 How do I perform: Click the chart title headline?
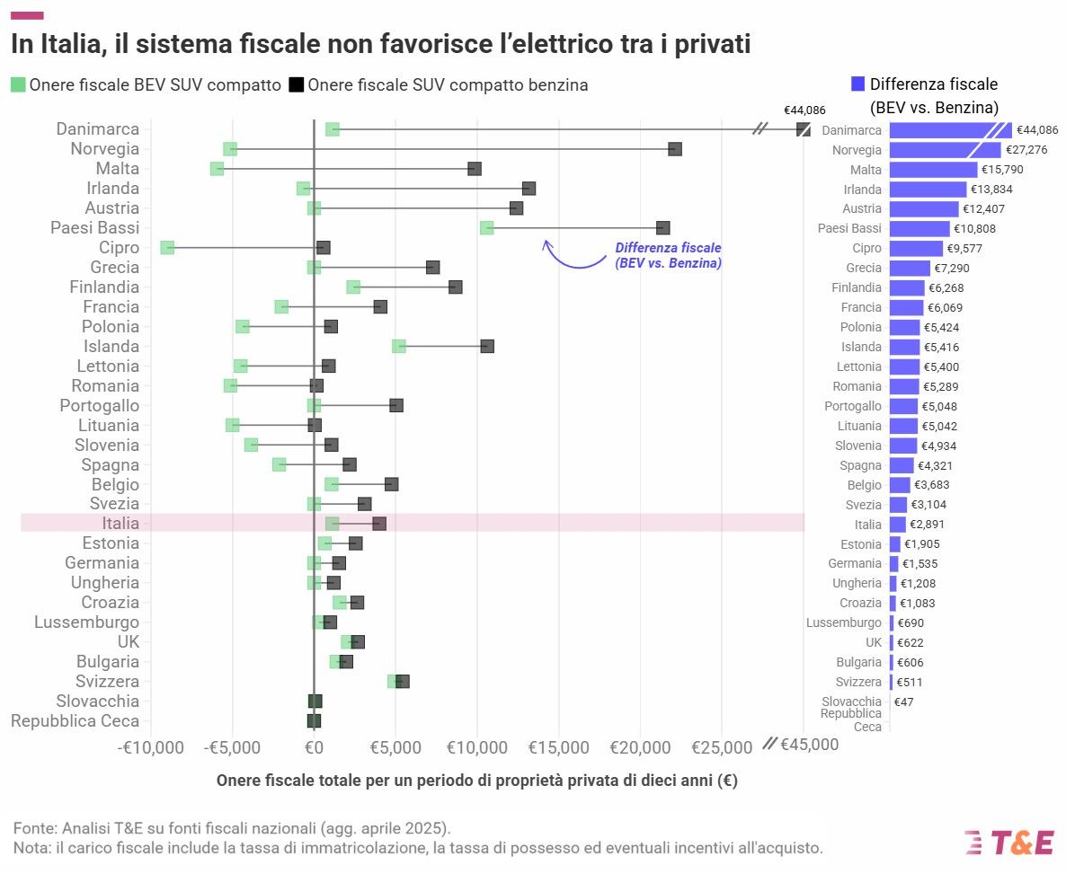381,43
